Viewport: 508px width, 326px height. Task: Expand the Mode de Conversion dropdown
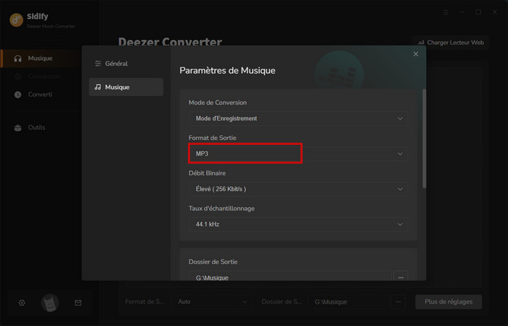(298, 118)
